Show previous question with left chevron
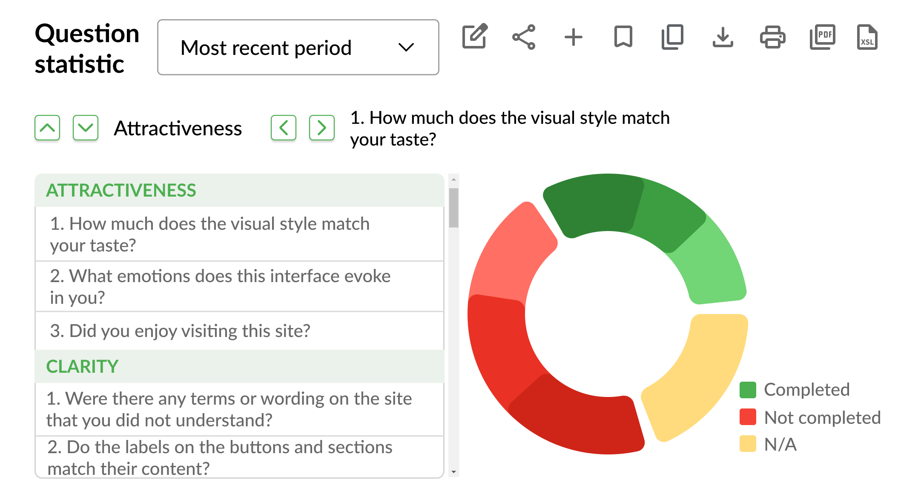Viewport: 898px width, 494px height. point(284,128)
